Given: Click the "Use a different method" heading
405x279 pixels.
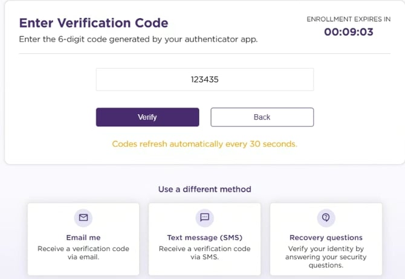Looking at the screenshot, I should pyautogui.click(x=204, y=189).
